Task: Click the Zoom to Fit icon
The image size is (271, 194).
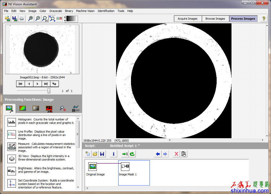Action: (52, 19)
